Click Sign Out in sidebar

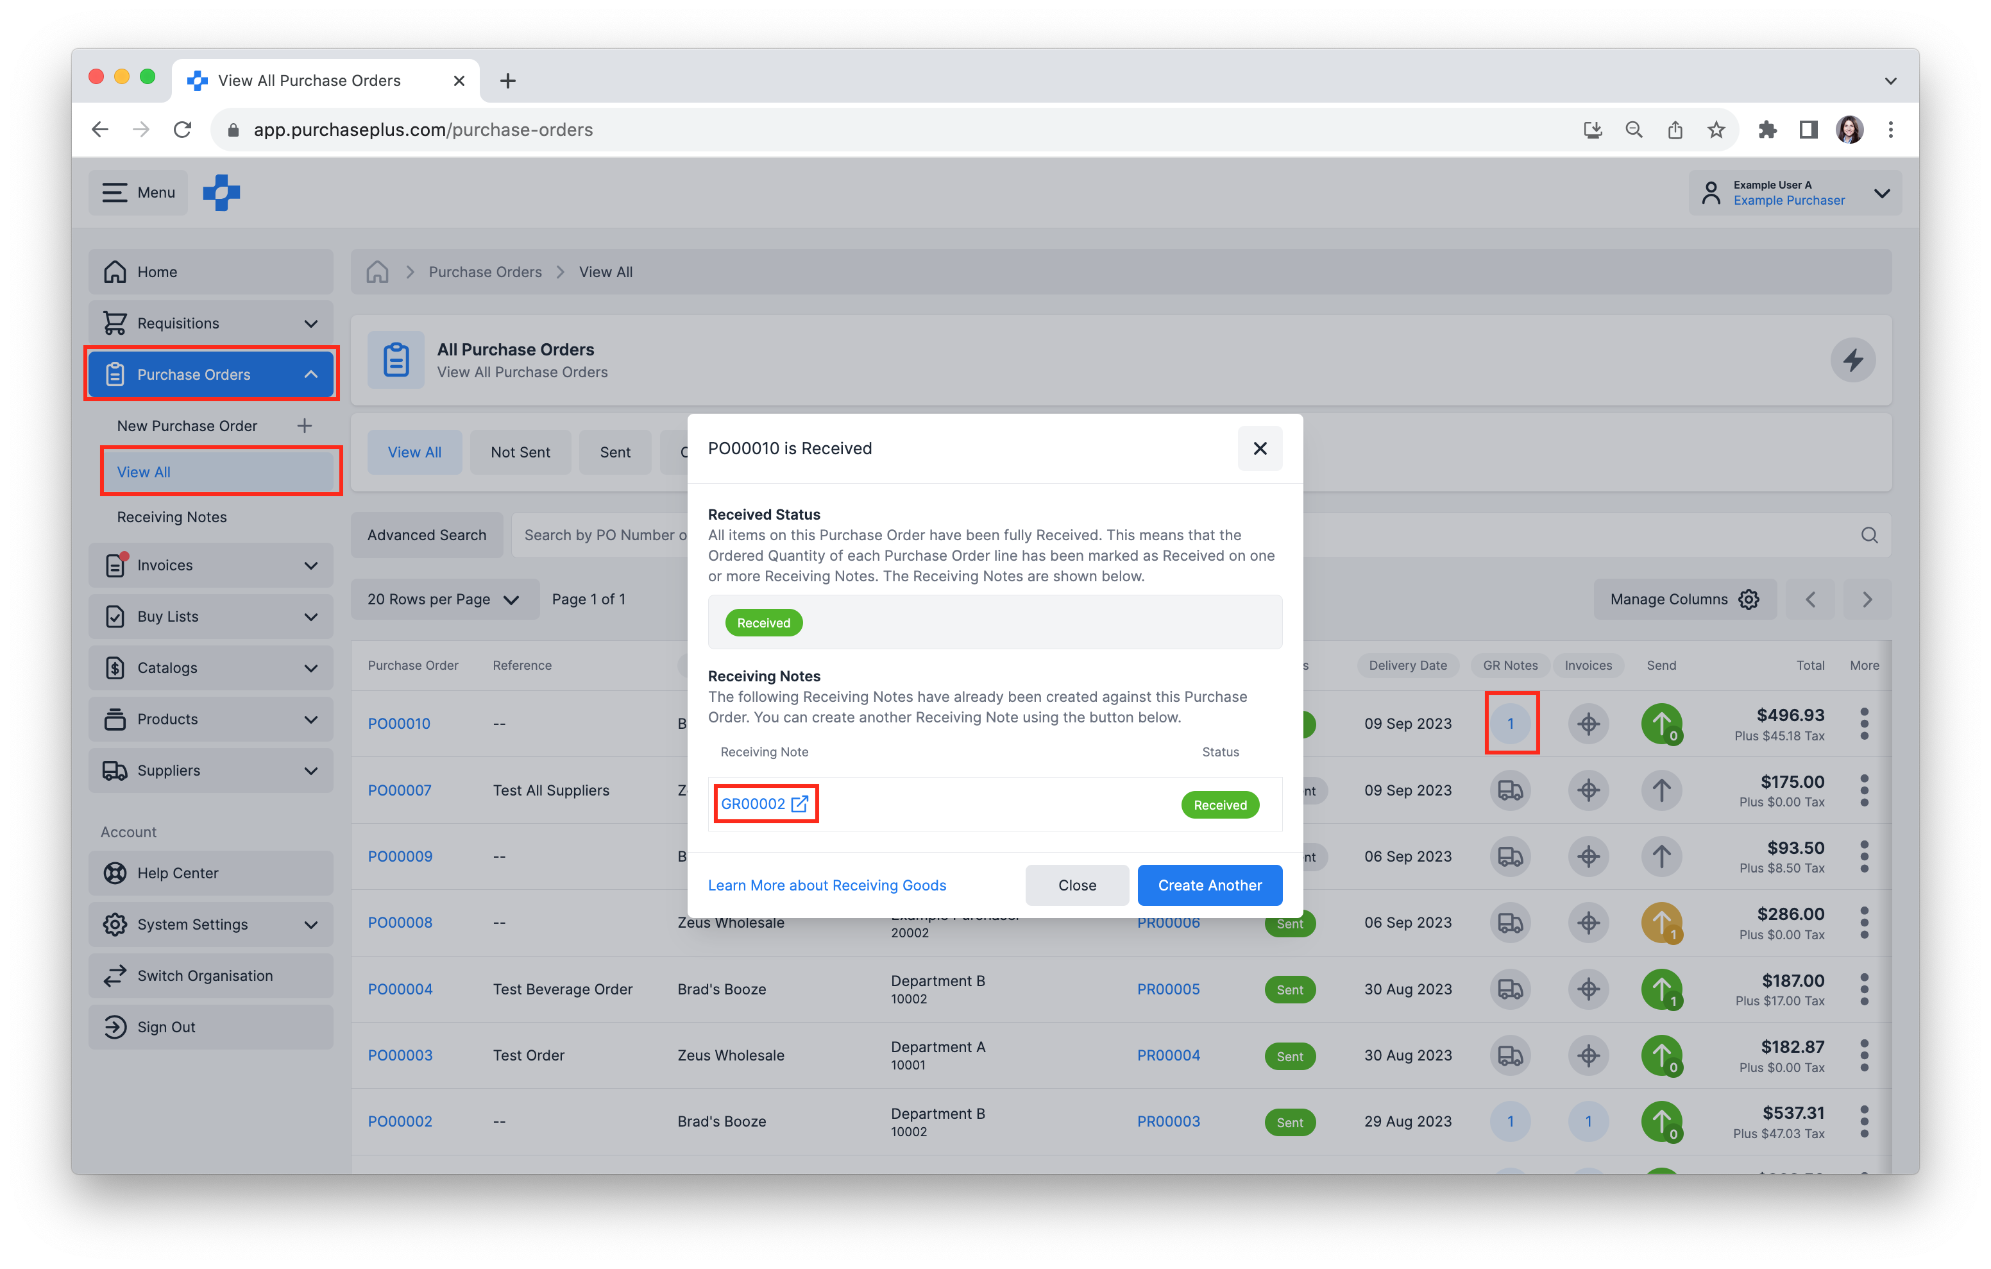211,1026
